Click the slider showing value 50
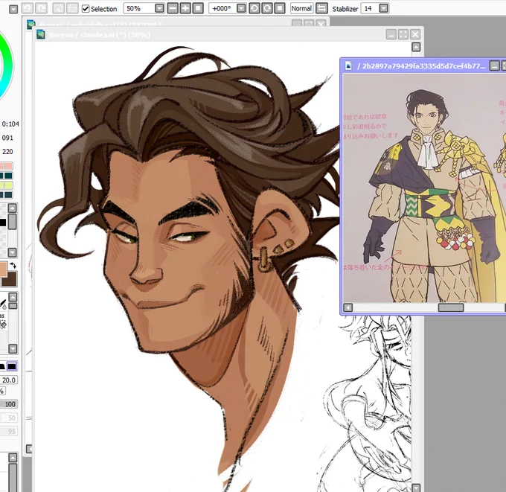This screenshot has height=492, width=506. [8, 418]
